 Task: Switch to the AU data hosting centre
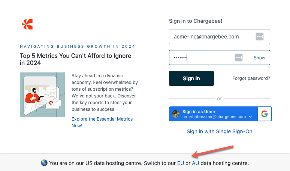coord(196,163)
